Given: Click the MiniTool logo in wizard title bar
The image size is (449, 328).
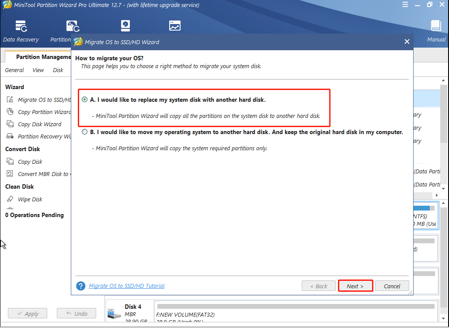Looking at the screenshot, I should pyautogui.click(x=78, y=42).
